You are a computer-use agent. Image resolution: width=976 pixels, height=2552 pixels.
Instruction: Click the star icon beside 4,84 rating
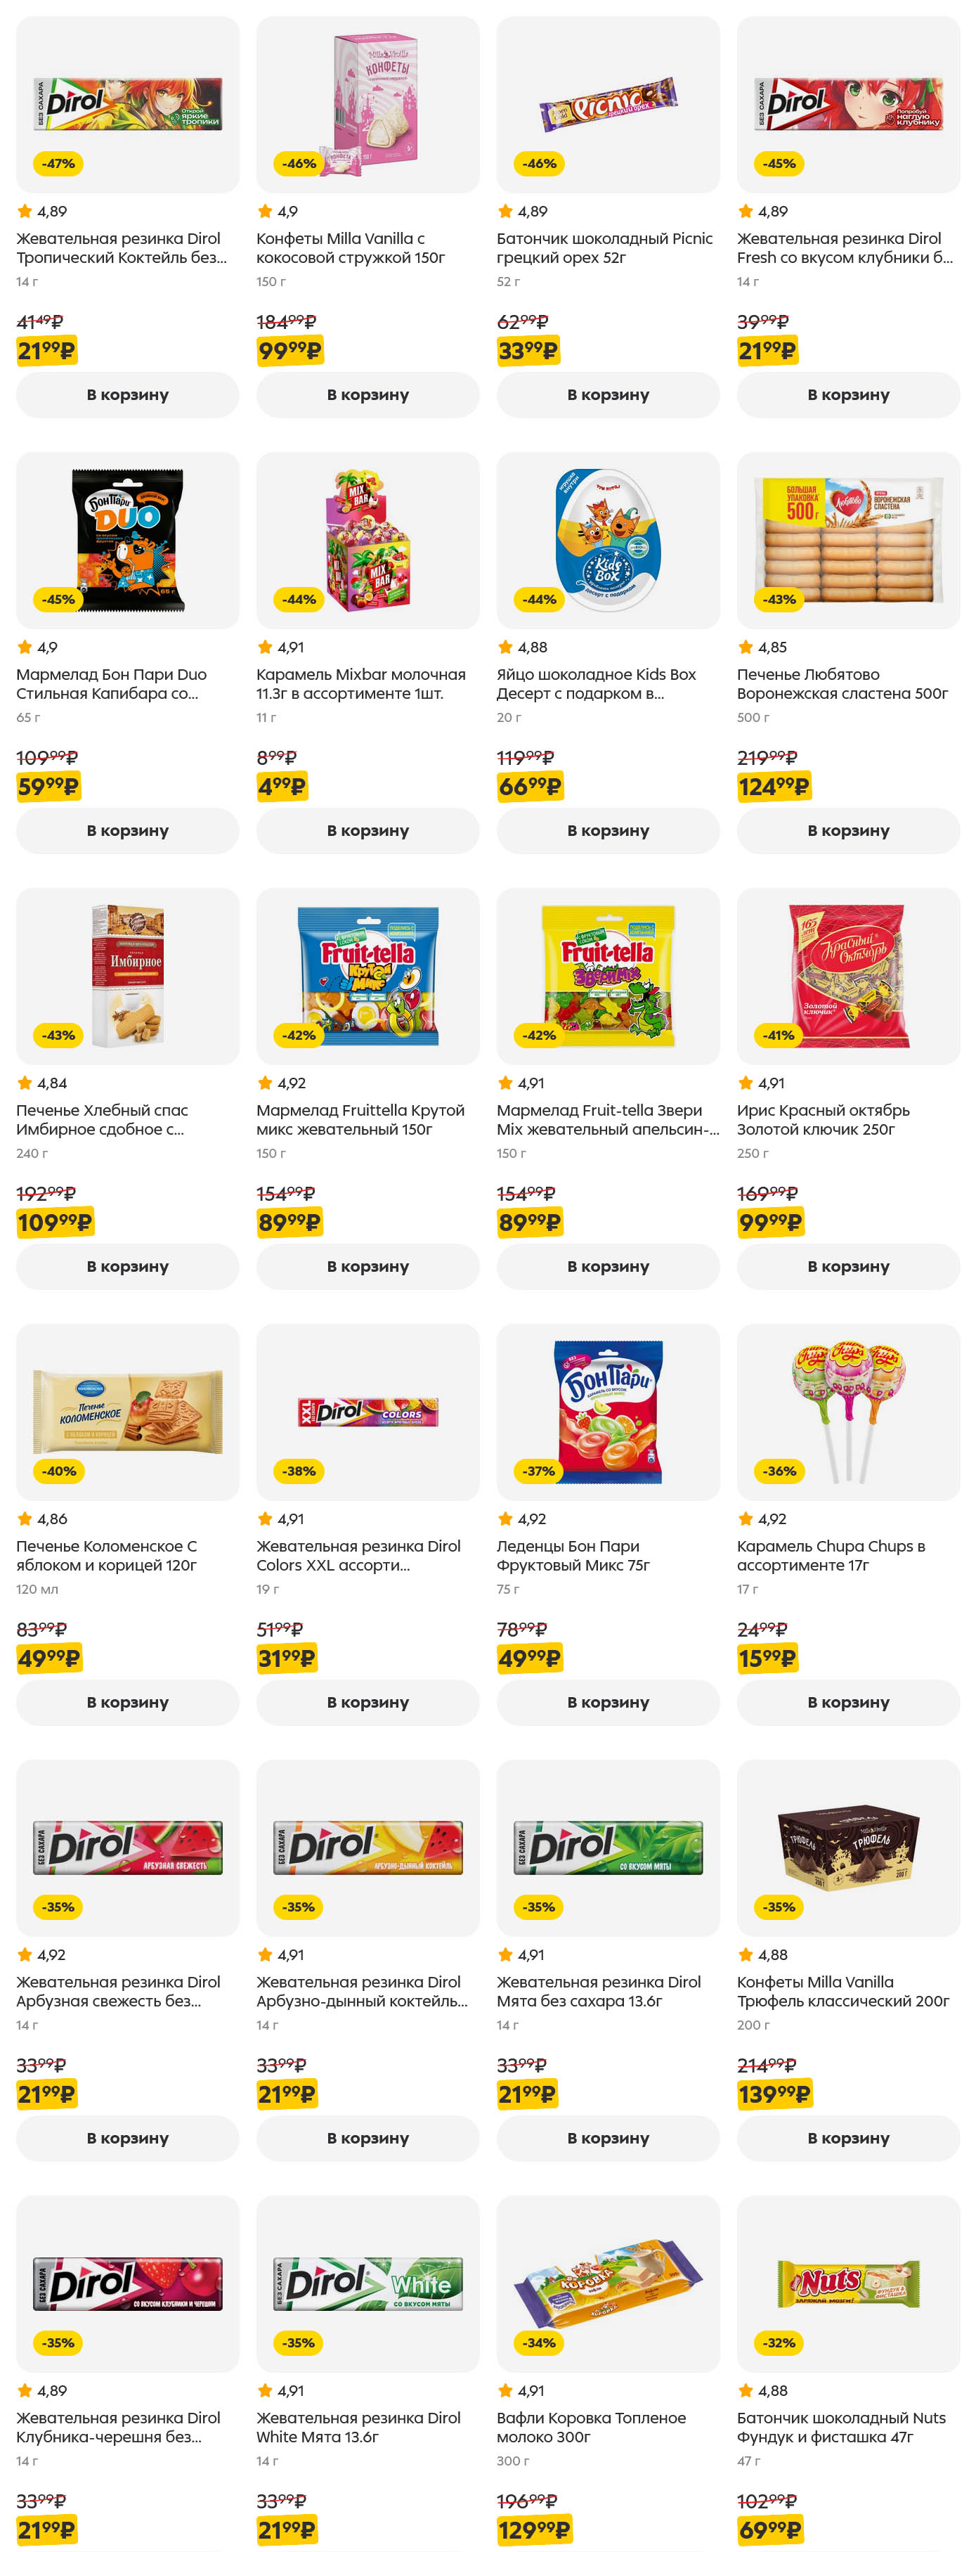25,1083
